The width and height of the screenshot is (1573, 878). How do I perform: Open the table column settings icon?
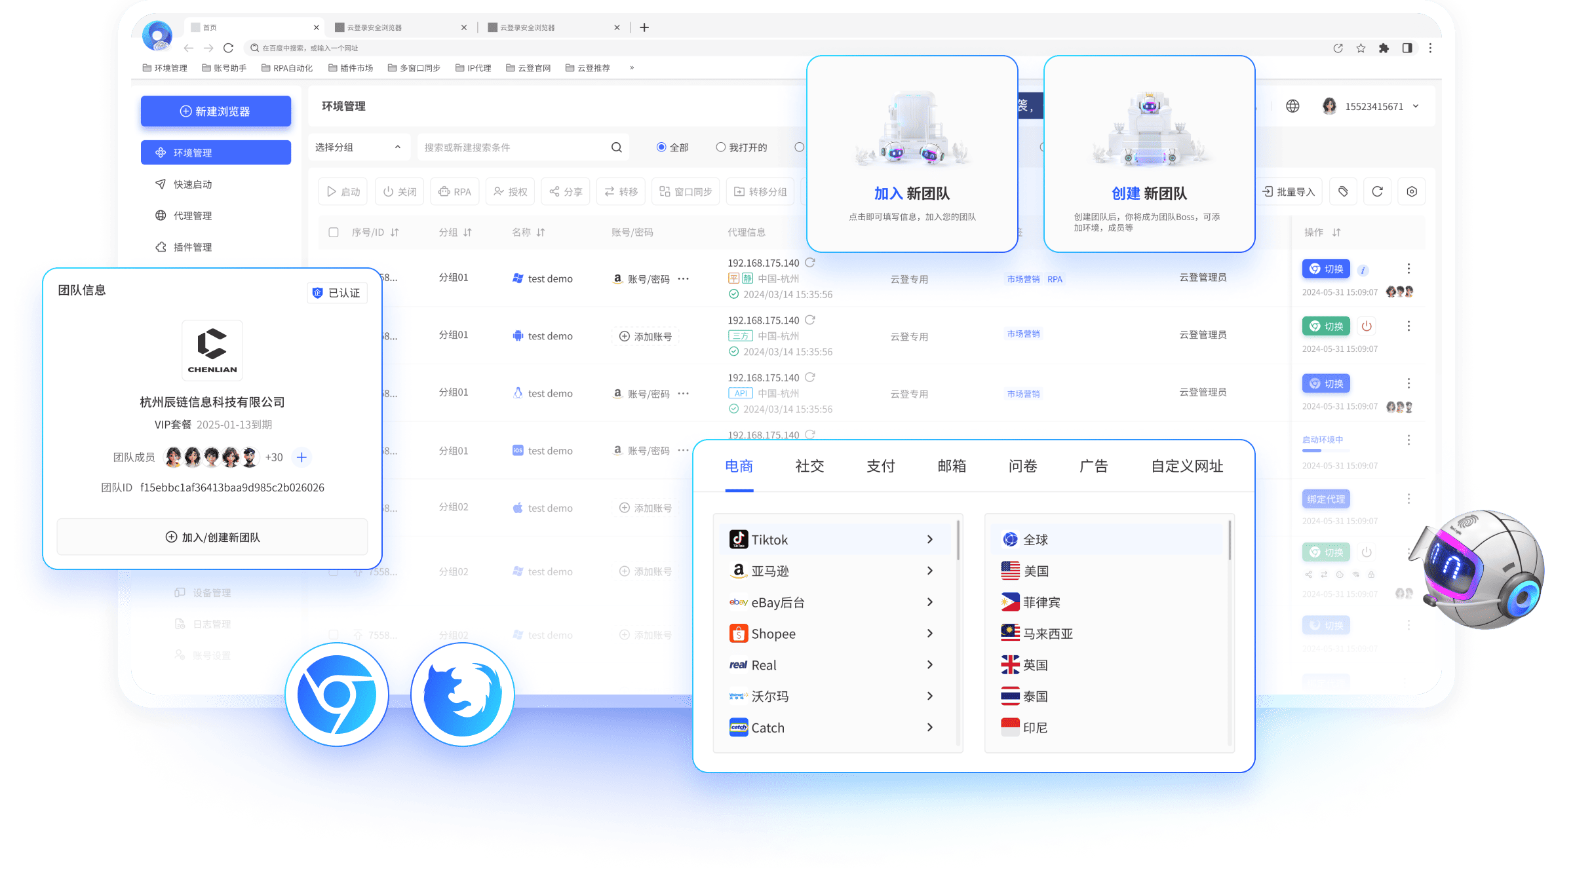pos(1412,191)
